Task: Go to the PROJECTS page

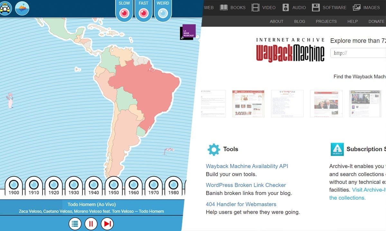Action: click(326, 21)
